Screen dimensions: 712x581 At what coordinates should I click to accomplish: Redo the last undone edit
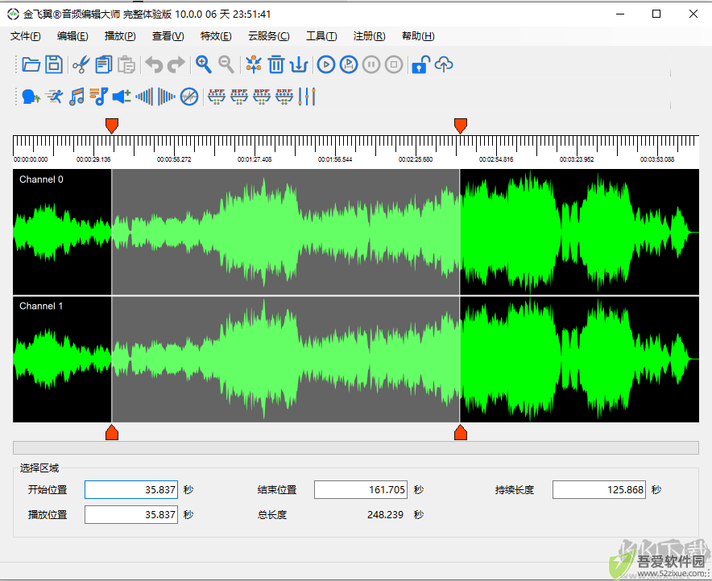click(x=176, y=65)
